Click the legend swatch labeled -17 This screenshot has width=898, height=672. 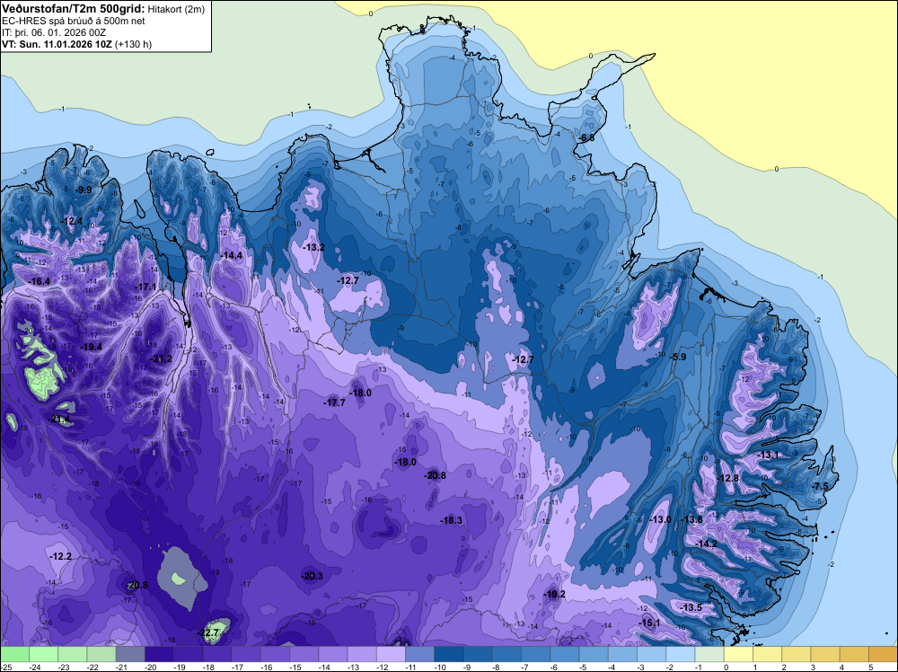(246, 654)
